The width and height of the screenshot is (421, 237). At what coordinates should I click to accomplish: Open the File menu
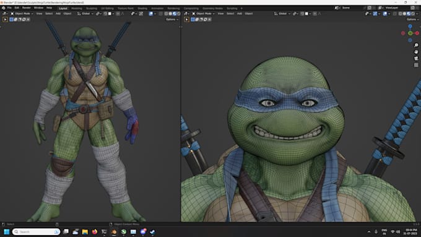pyautogui.click(x=9, y=8)
